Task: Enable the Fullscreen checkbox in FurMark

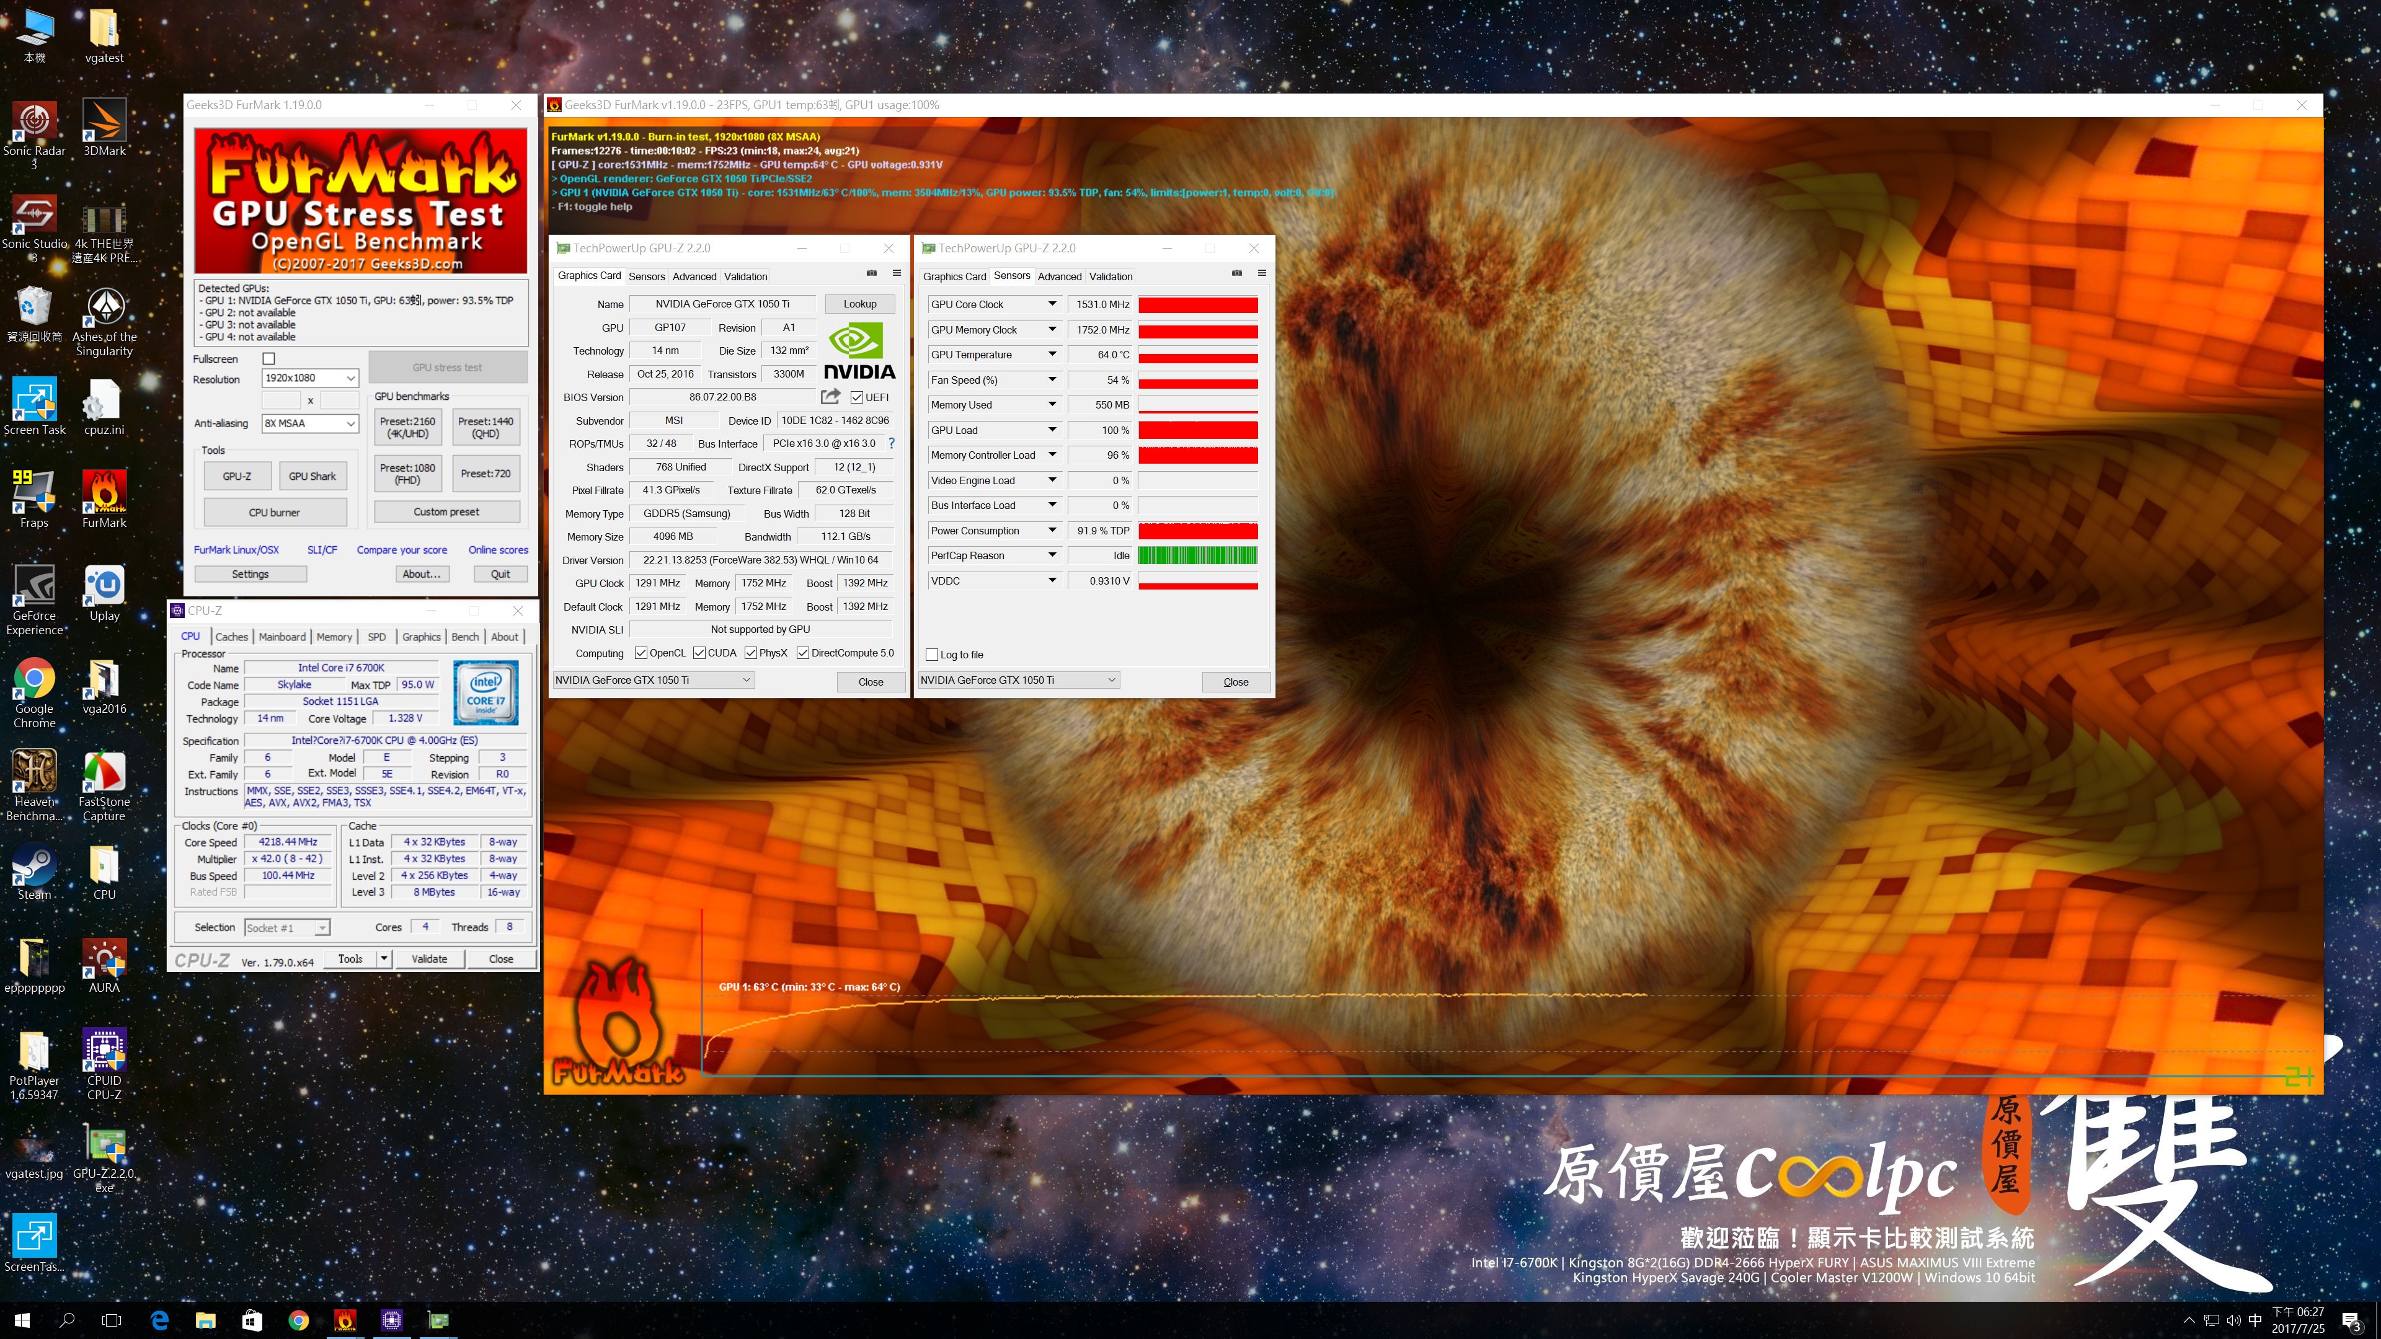Action: pos(269,358)
